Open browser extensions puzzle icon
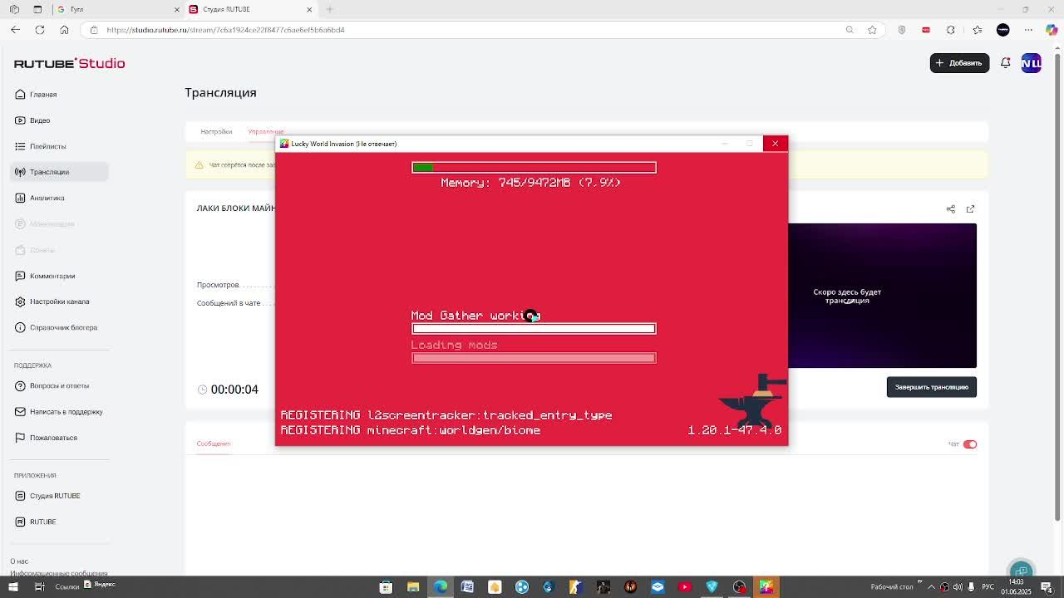The width and height of the screenshot is (1064, 598). 951,30
